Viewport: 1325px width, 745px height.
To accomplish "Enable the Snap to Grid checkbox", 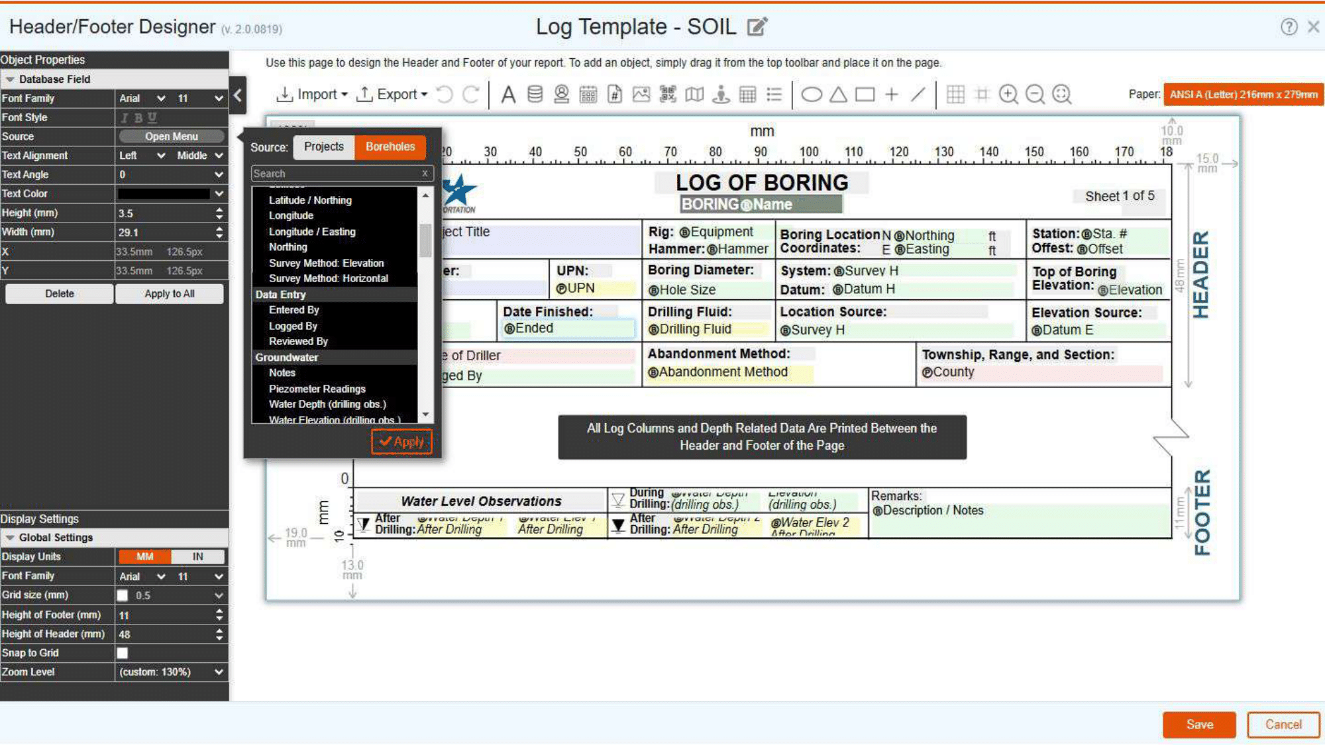I will click(123, 653).
